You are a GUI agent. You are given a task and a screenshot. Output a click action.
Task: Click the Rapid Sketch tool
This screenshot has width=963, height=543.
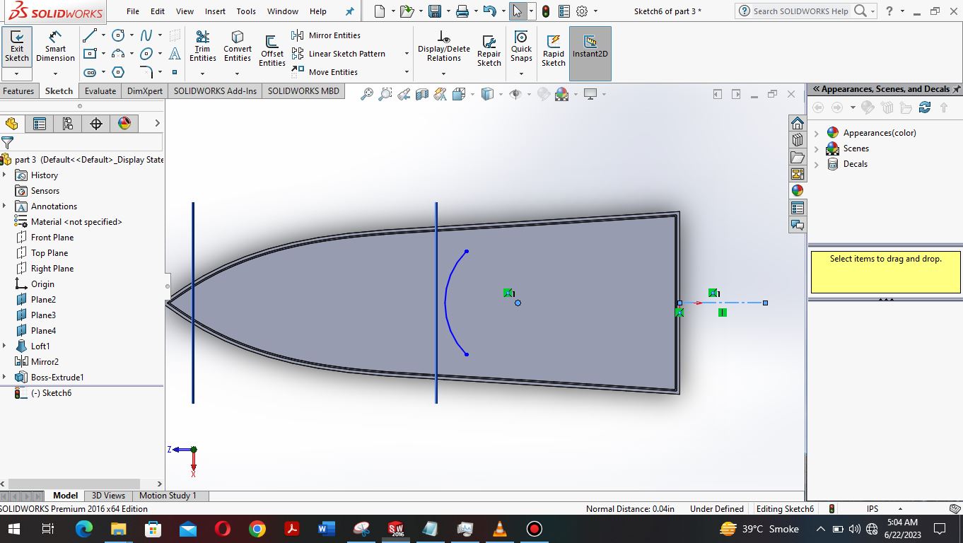(554, 51)
